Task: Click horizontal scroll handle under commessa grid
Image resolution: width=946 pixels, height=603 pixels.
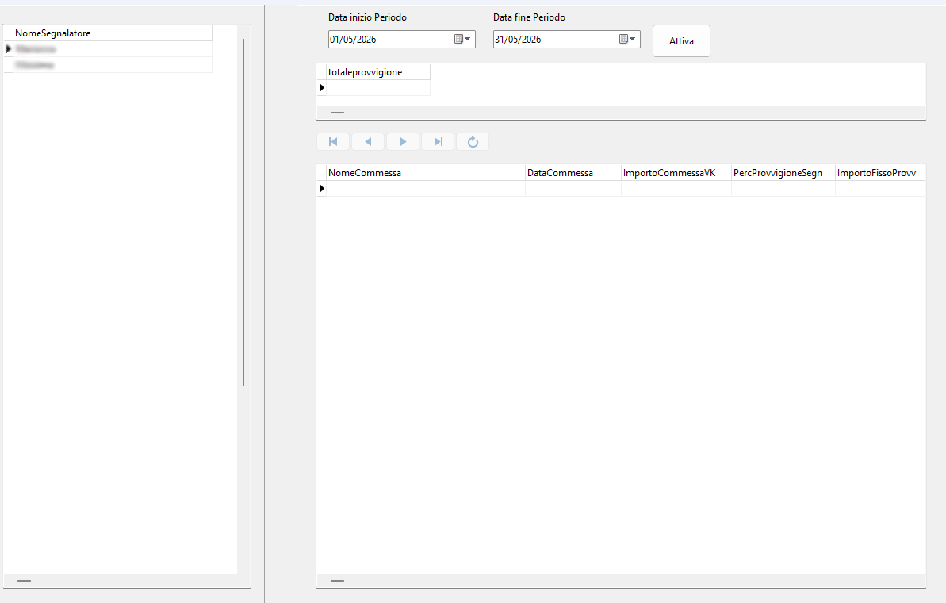Action: [337, 581]
